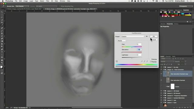Image resolution: width=194 pixels, height=109 pixels.
Task: Select the Zoom tool
Action: [2, 63]
